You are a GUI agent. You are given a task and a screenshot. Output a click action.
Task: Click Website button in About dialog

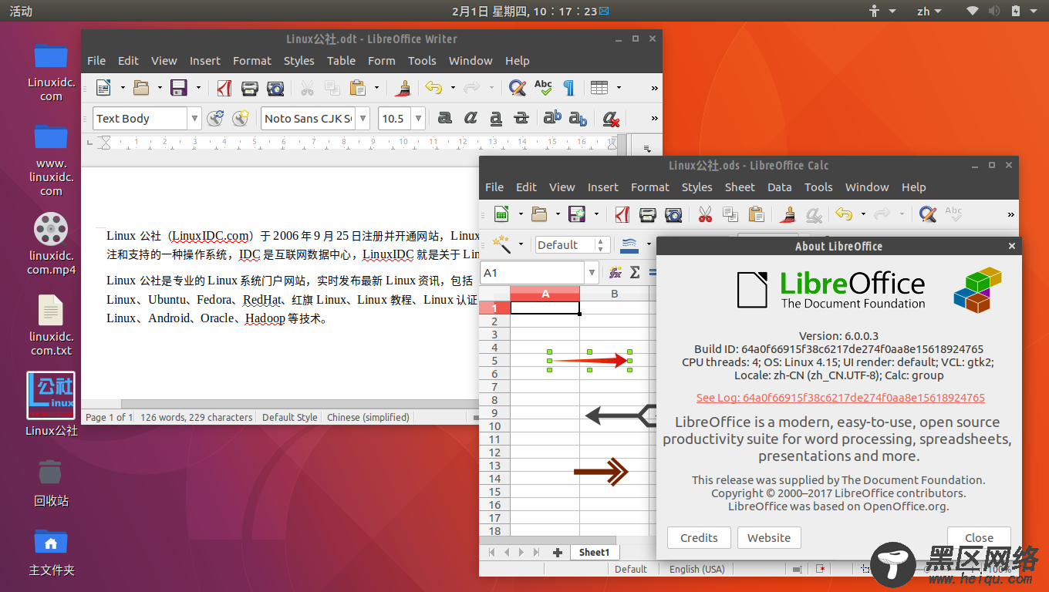pyautogui.click(x=769, y=538)
